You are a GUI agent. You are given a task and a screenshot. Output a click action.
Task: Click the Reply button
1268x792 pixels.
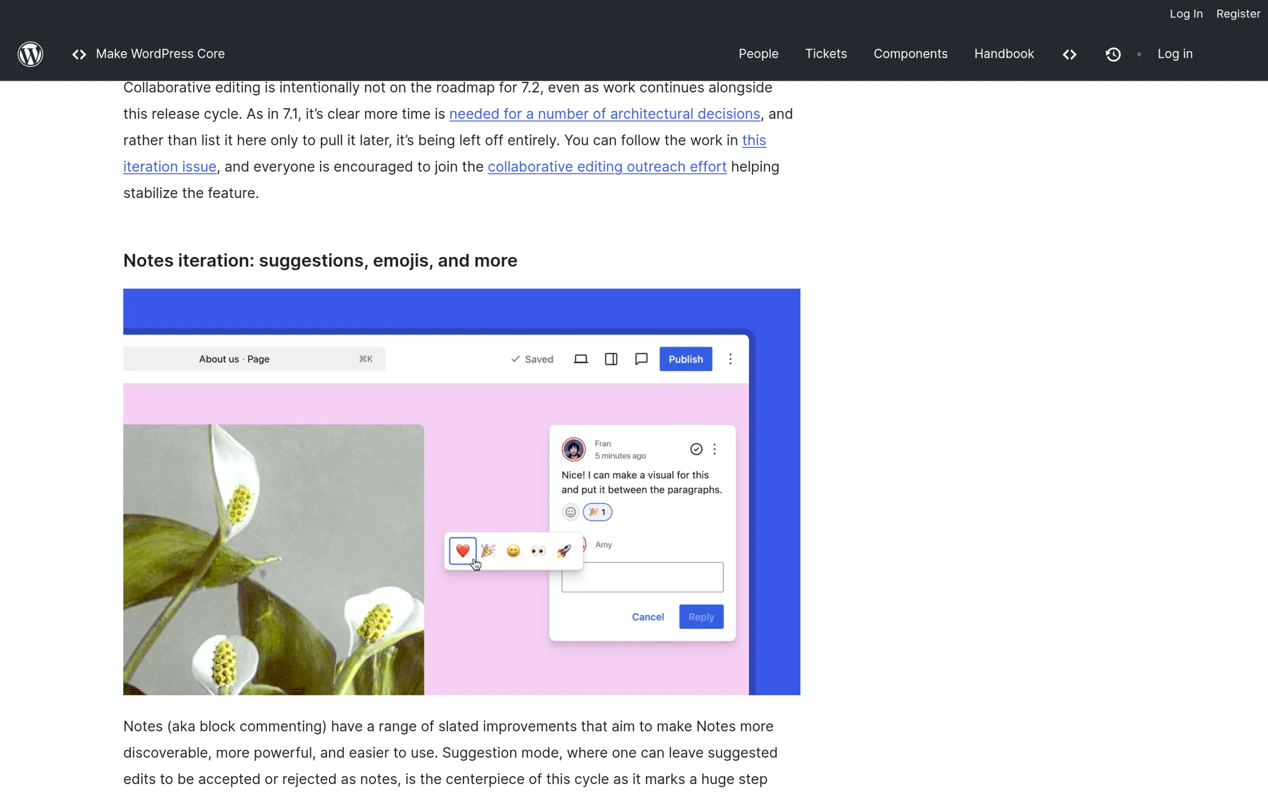[x=701, y=617]
